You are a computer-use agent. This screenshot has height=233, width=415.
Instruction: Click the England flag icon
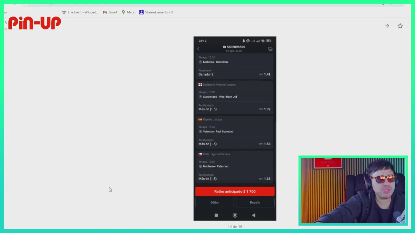pos(200,85)
